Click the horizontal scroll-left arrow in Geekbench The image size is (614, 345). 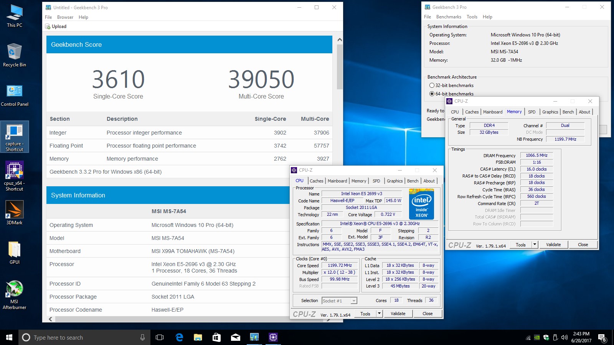[x=50, y=319]
